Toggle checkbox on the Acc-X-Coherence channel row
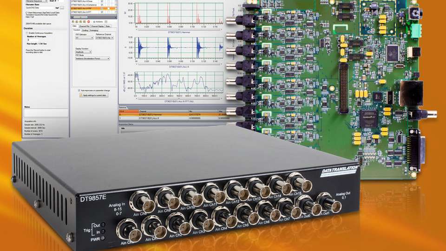Screen dimensions: 446x251 (102, 5)
